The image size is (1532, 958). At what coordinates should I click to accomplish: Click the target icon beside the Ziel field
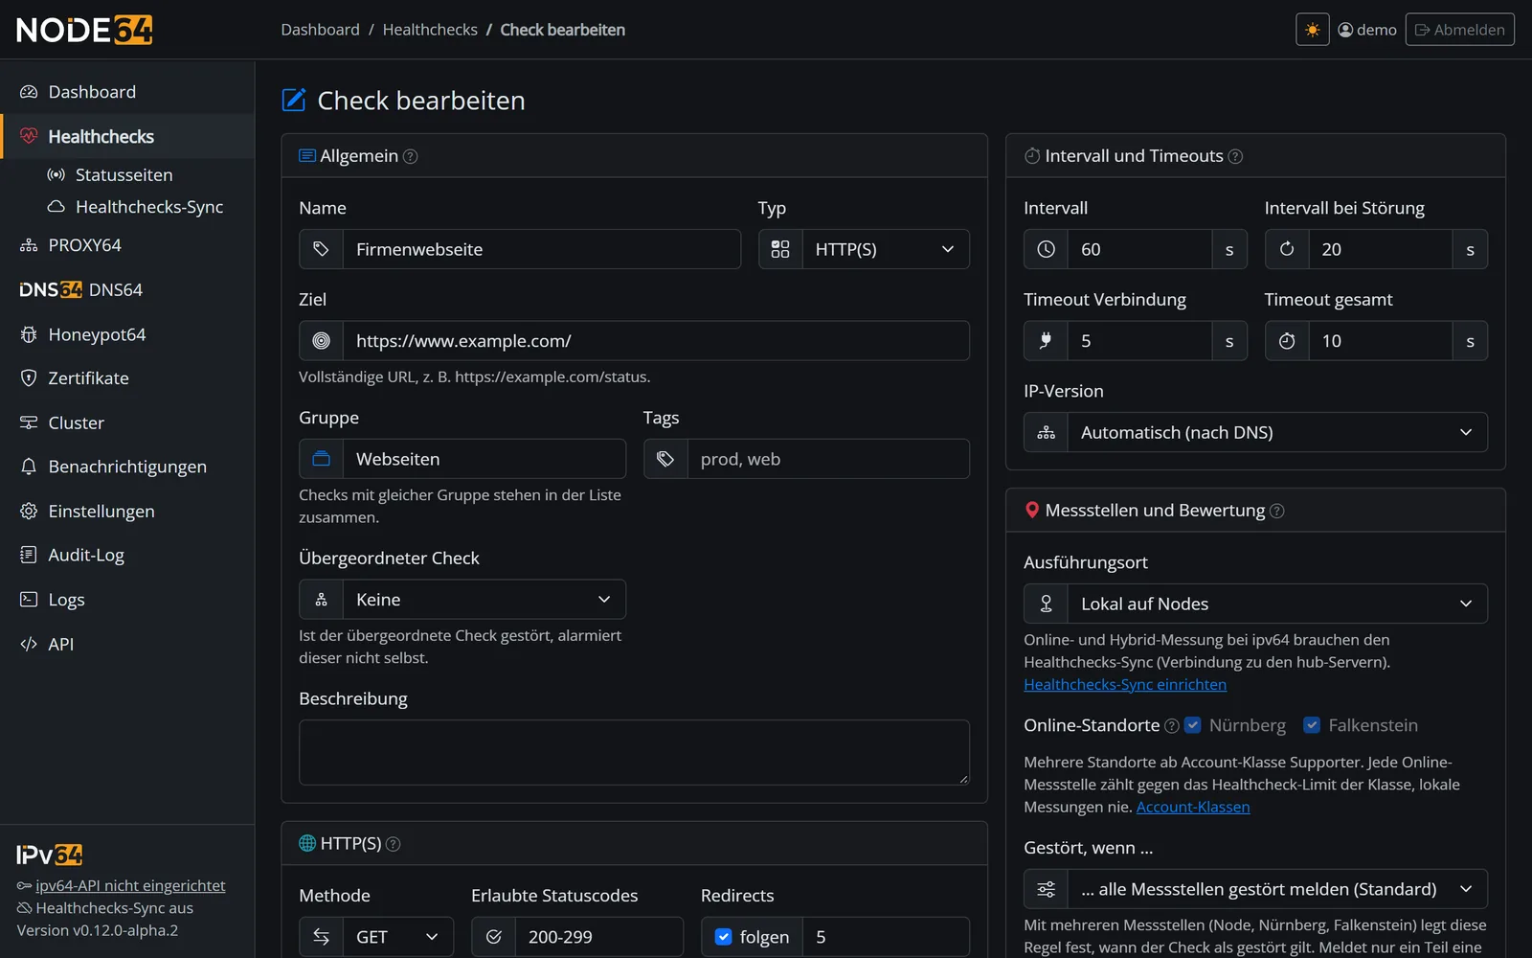322,341
